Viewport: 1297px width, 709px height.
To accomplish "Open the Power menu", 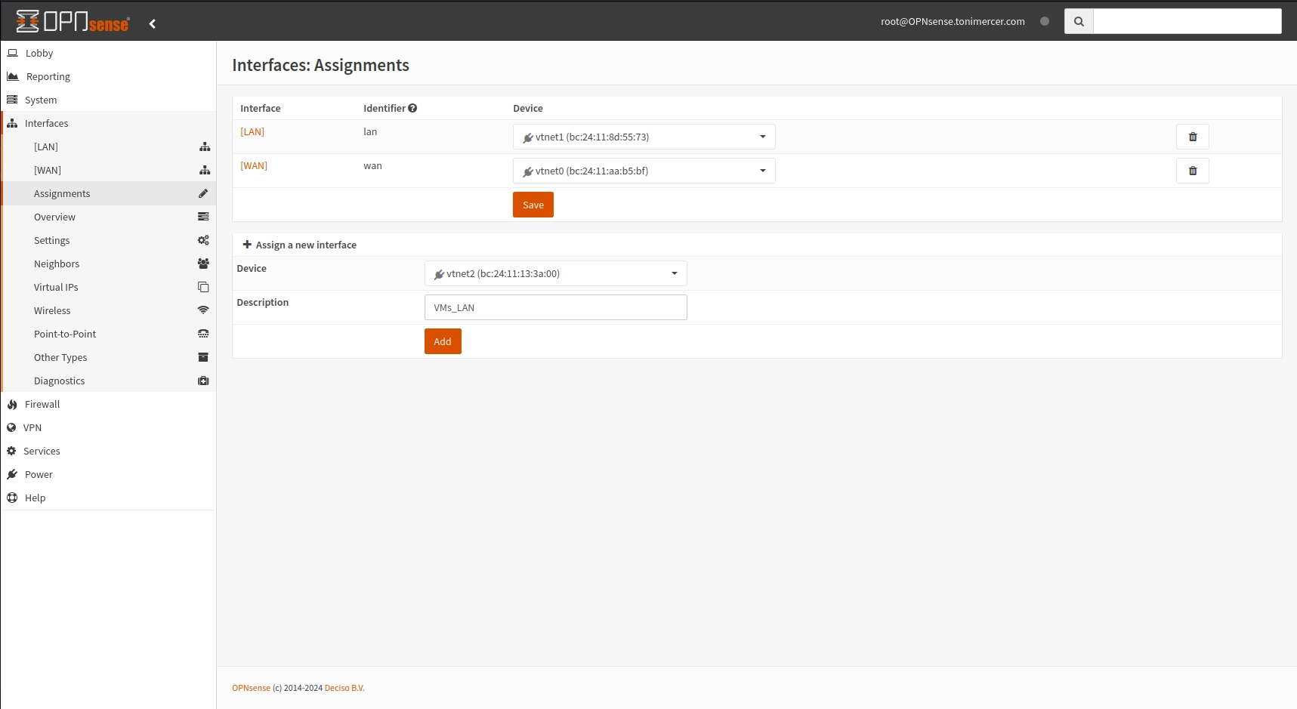I will [x=108, y=474].
